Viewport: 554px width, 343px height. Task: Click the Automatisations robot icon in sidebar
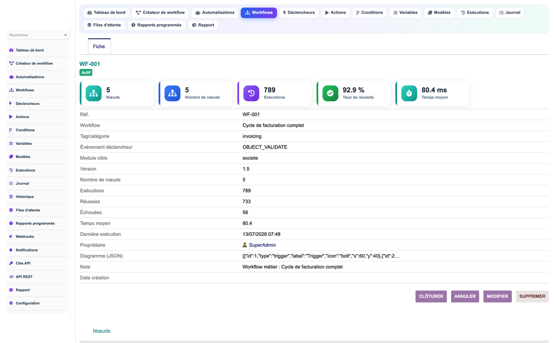coord(11,77)
